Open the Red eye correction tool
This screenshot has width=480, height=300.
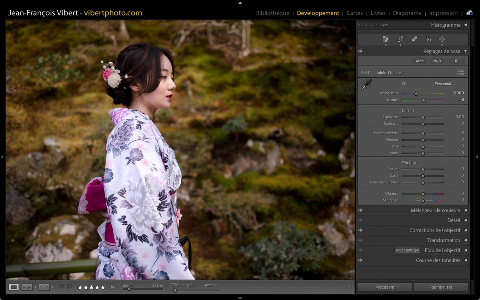point(429,39)
